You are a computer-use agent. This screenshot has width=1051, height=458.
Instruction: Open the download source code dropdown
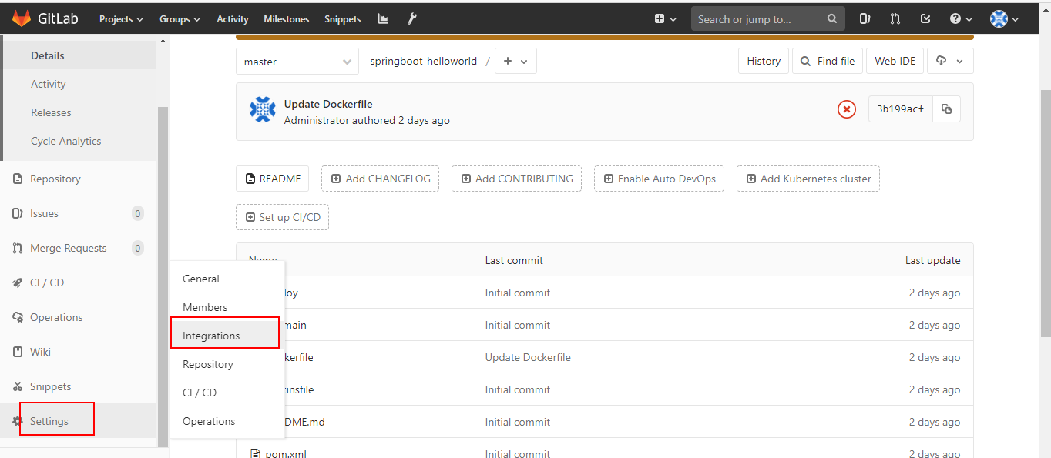pos(952,61)
